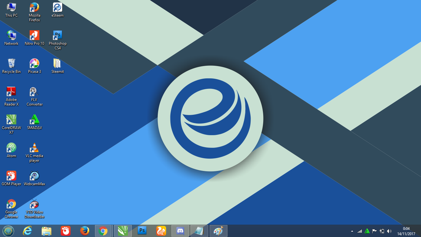Select the eSteem desktop shortcut
The image size is (421, 237).
tap(58, 10)
